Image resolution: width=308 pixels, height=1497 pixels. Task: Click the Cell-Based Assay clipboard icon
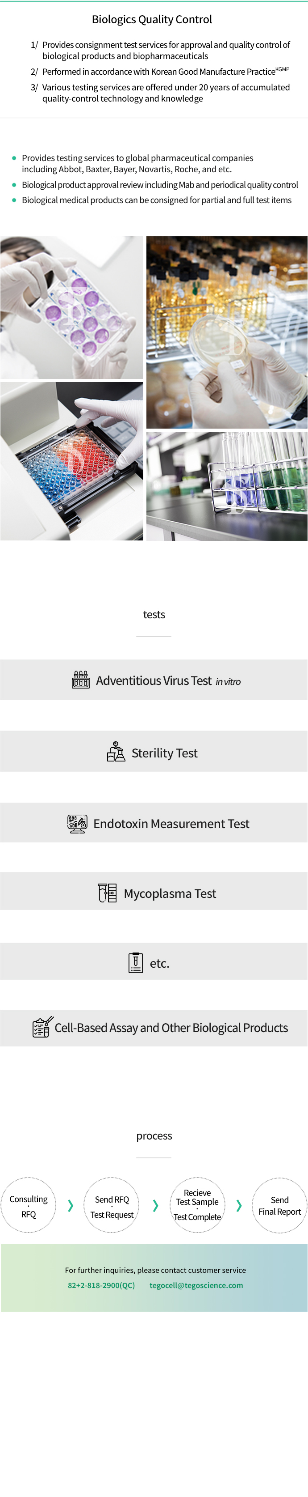(42, 1027)
